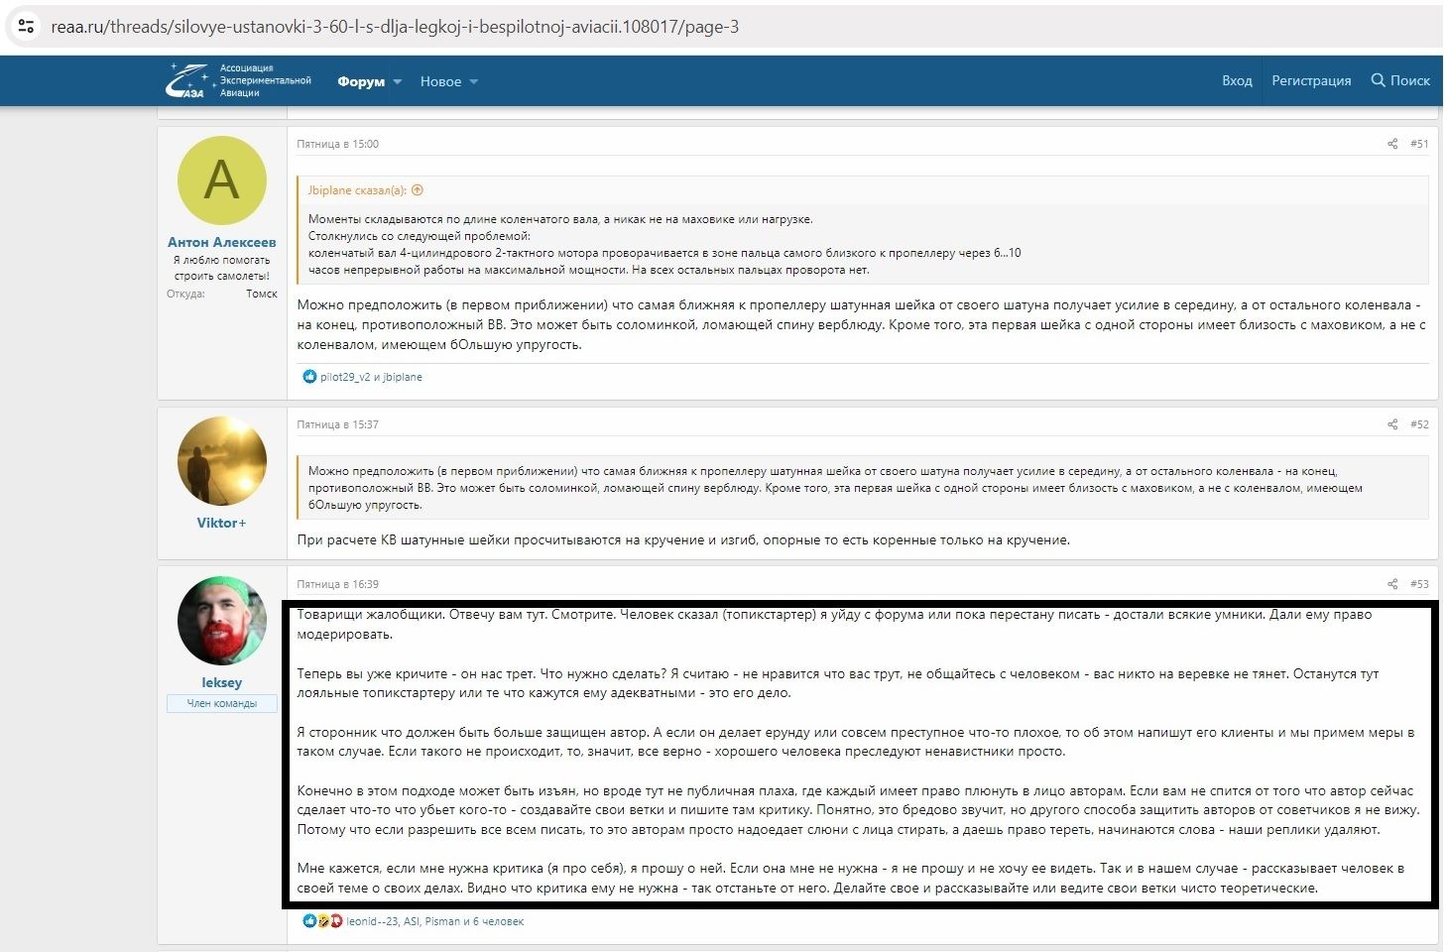The height and width of the screenshot is (952, 1447).
Task: Click the site info icon in address bar
Action: [27, 27]
